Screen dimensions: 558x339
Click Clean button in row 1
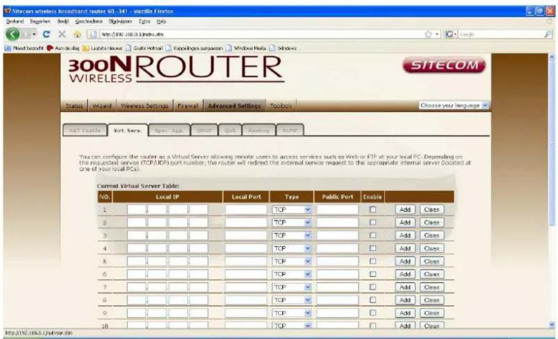tap(432, 210)
